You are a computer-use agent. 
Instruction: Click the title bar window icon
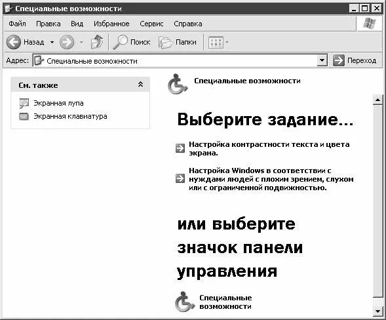[x=9, y=9]
